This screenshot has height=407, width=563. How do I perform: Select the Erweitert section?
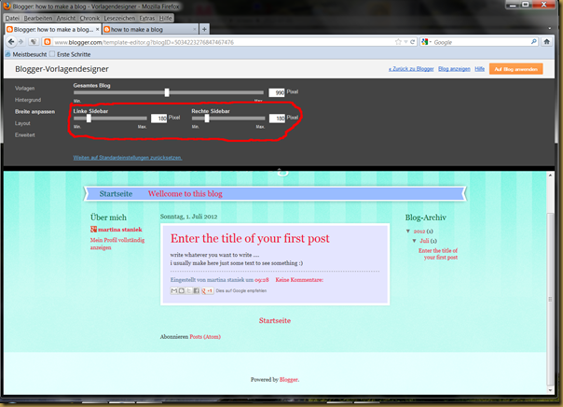[25, 134]
